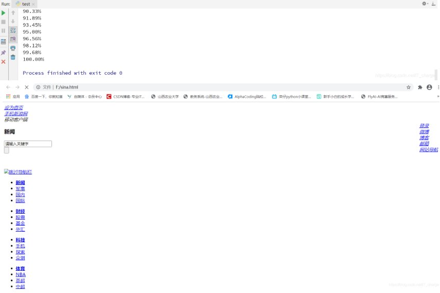Click the pause output icon in Run panel
The image size is (440, 293).
4,30
